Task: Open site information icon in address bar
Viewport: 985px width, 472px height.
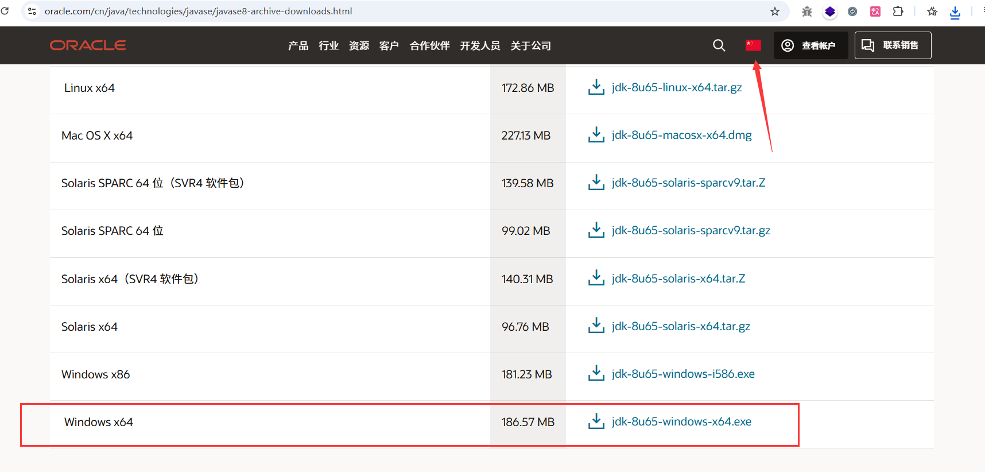Action: click(x=32, y=11)
